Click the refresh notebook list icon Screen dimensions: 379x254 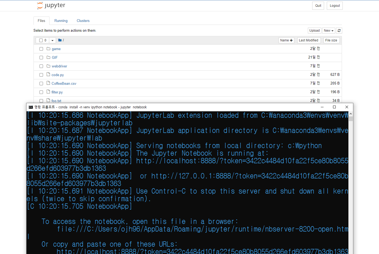[339, 31]
